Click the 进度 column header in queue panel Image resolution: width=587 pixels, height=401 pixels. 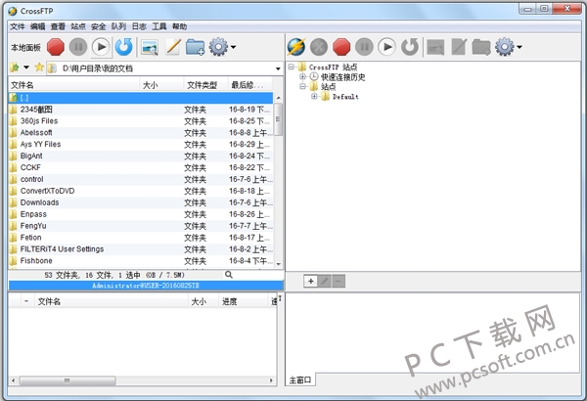244,301
